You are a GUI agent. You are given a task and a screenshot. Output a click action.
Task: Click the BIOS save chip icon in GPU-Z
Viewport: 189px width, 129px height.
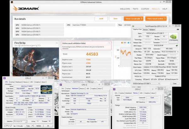click(x=177, y=46)
